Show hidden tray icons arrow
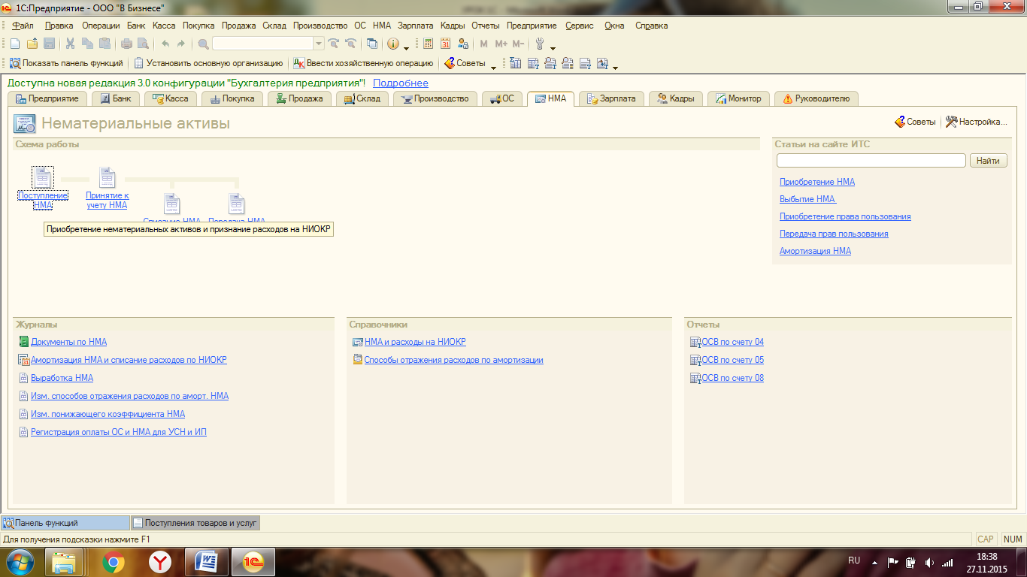 [874, 562]
